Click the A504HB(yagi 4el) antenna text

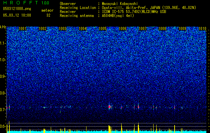[118, 16]
